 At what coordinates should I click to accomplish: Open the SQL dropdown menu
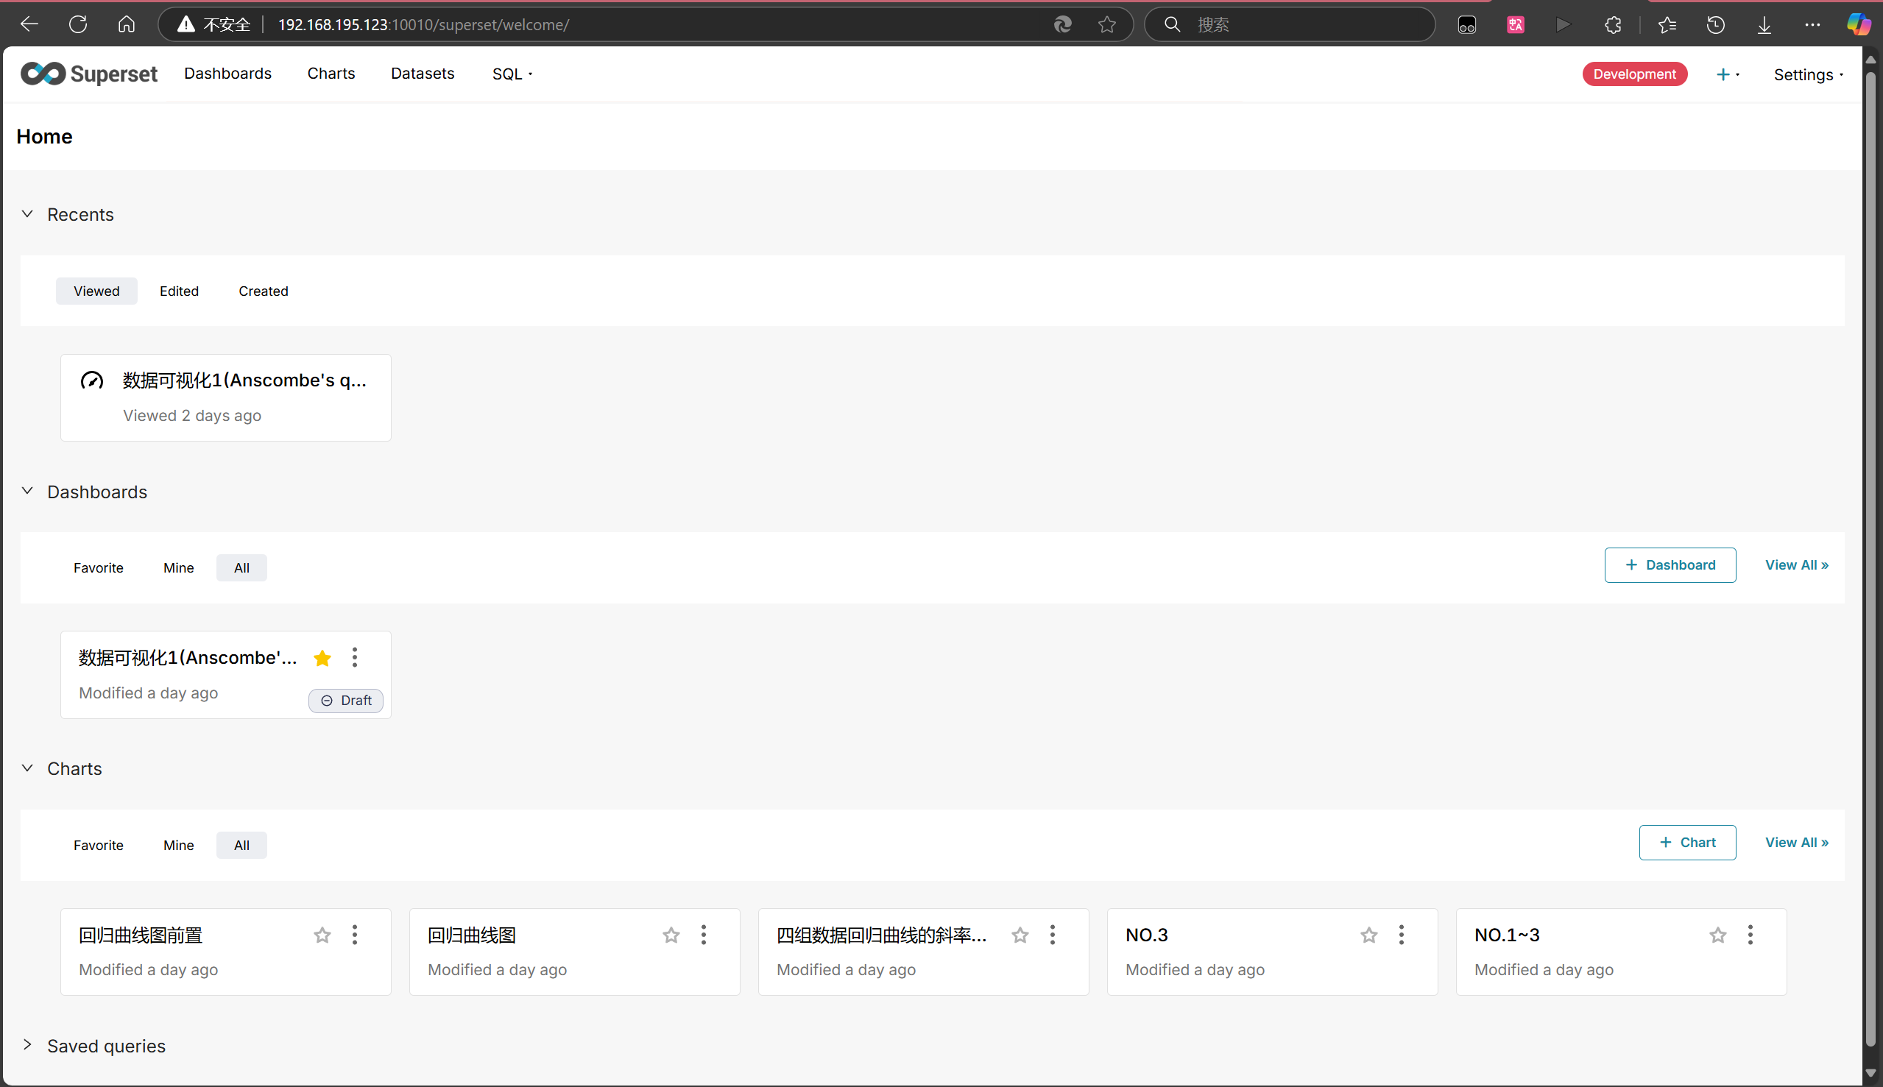[512, 74]
